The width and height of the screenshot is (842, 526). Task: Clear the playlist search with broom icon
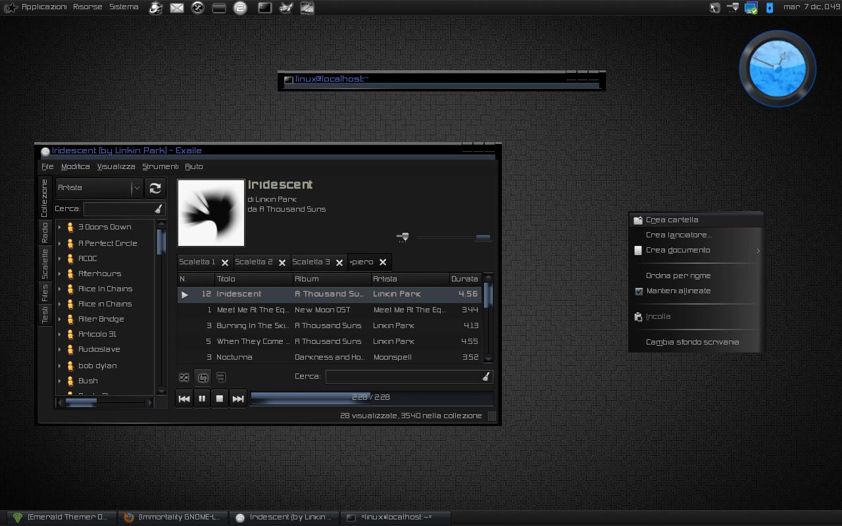click(486, 377)
